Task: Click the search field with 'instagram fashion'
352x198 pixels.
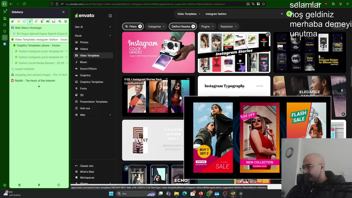Action: 241,14
